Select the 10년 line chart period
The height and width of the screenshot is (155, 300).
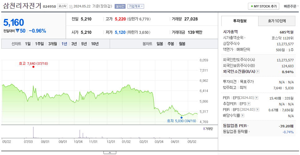click(x=95, y=44)
